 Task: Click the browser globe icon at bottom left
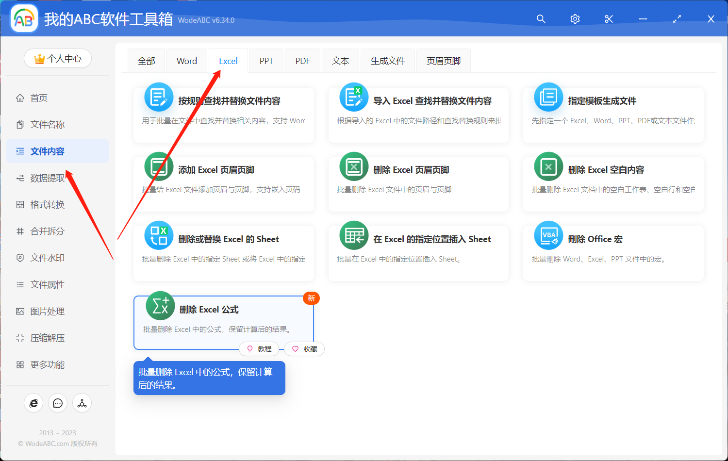point(33,403)
